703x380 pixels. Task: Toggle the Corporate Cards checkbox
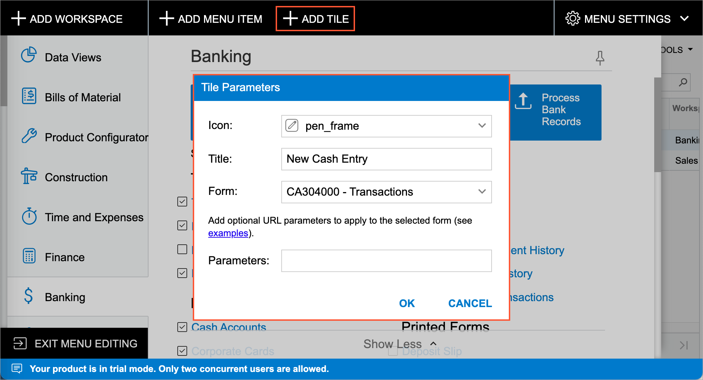point(182,351)
